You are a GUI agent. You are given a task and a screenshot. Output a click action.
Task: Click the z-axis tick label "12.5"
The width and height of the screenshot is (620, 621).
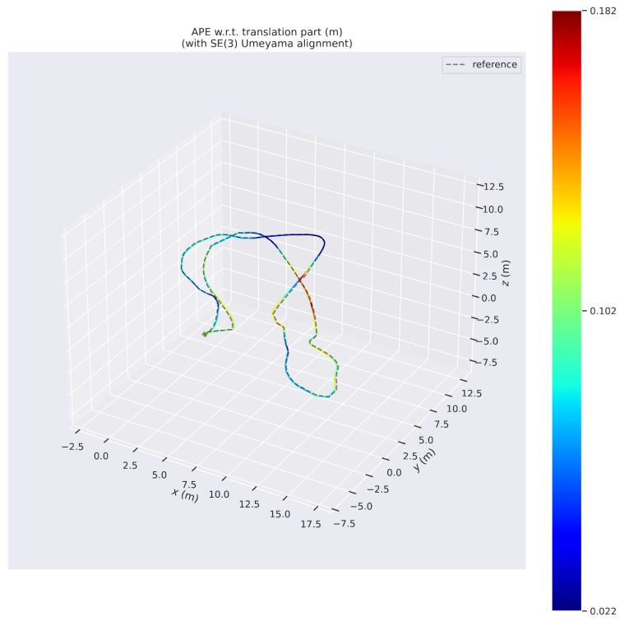point(493,187)
